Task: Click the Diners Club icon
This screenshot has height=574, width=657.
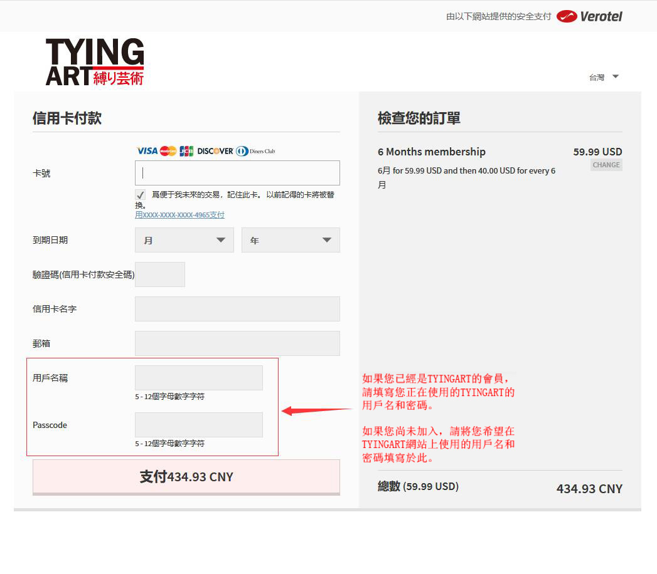Action: [x=255, y=151]
